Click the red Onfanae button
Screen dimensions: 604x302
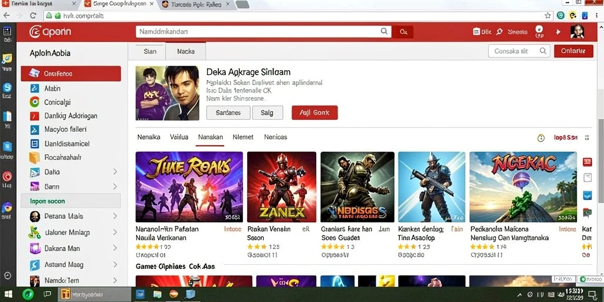[x=573, y=51]
